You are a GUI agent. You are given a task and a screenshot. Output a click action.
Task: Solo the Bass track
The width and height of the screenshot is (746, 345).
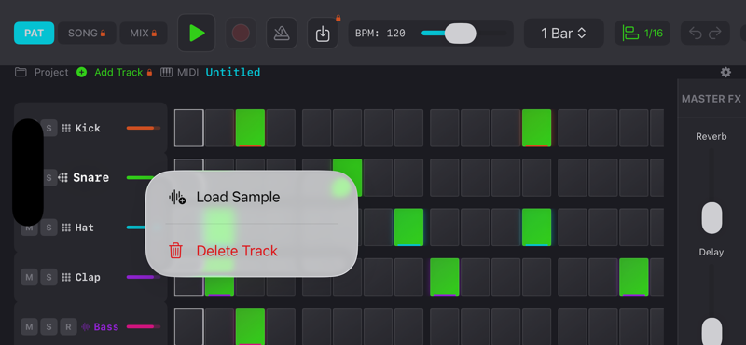point(48,327)
